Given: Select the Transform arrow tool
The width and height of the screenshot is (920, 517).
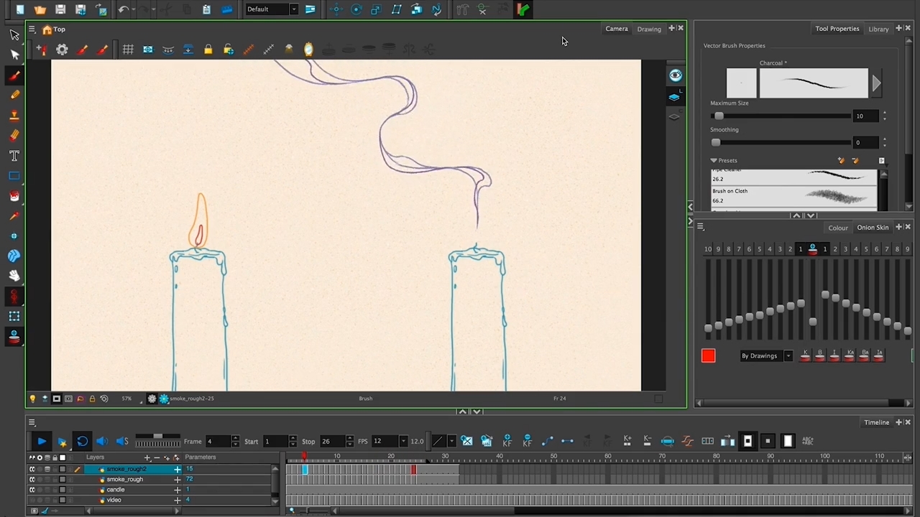Looking at the screenshot, I should [14, 34].
